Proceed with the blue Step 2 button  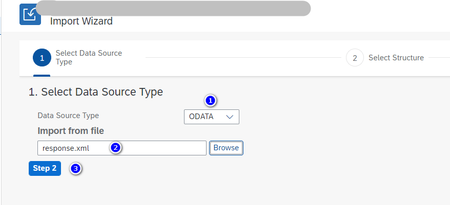(x=45, y=168)
